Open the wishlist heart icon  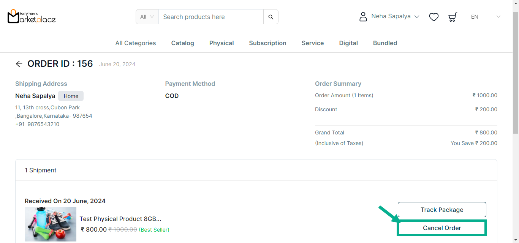tap(434, 17)
